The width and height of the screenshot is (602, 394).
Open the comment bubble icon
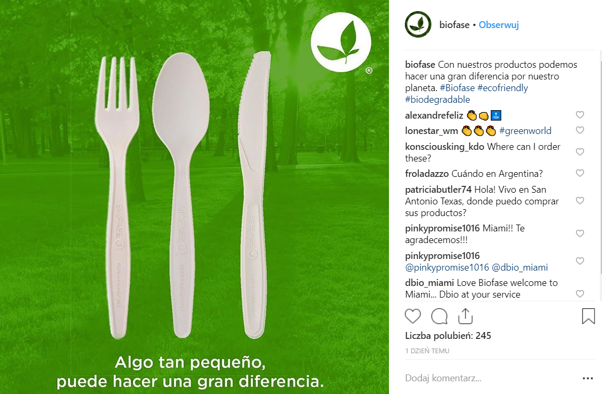coord(439,316)
